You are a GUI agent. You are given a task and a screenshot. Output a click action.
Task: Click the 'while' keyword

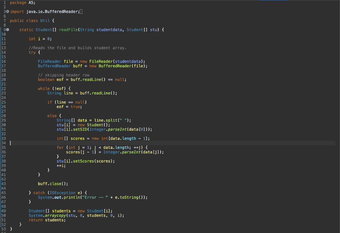pyautogui.click(x=43, y=89)
